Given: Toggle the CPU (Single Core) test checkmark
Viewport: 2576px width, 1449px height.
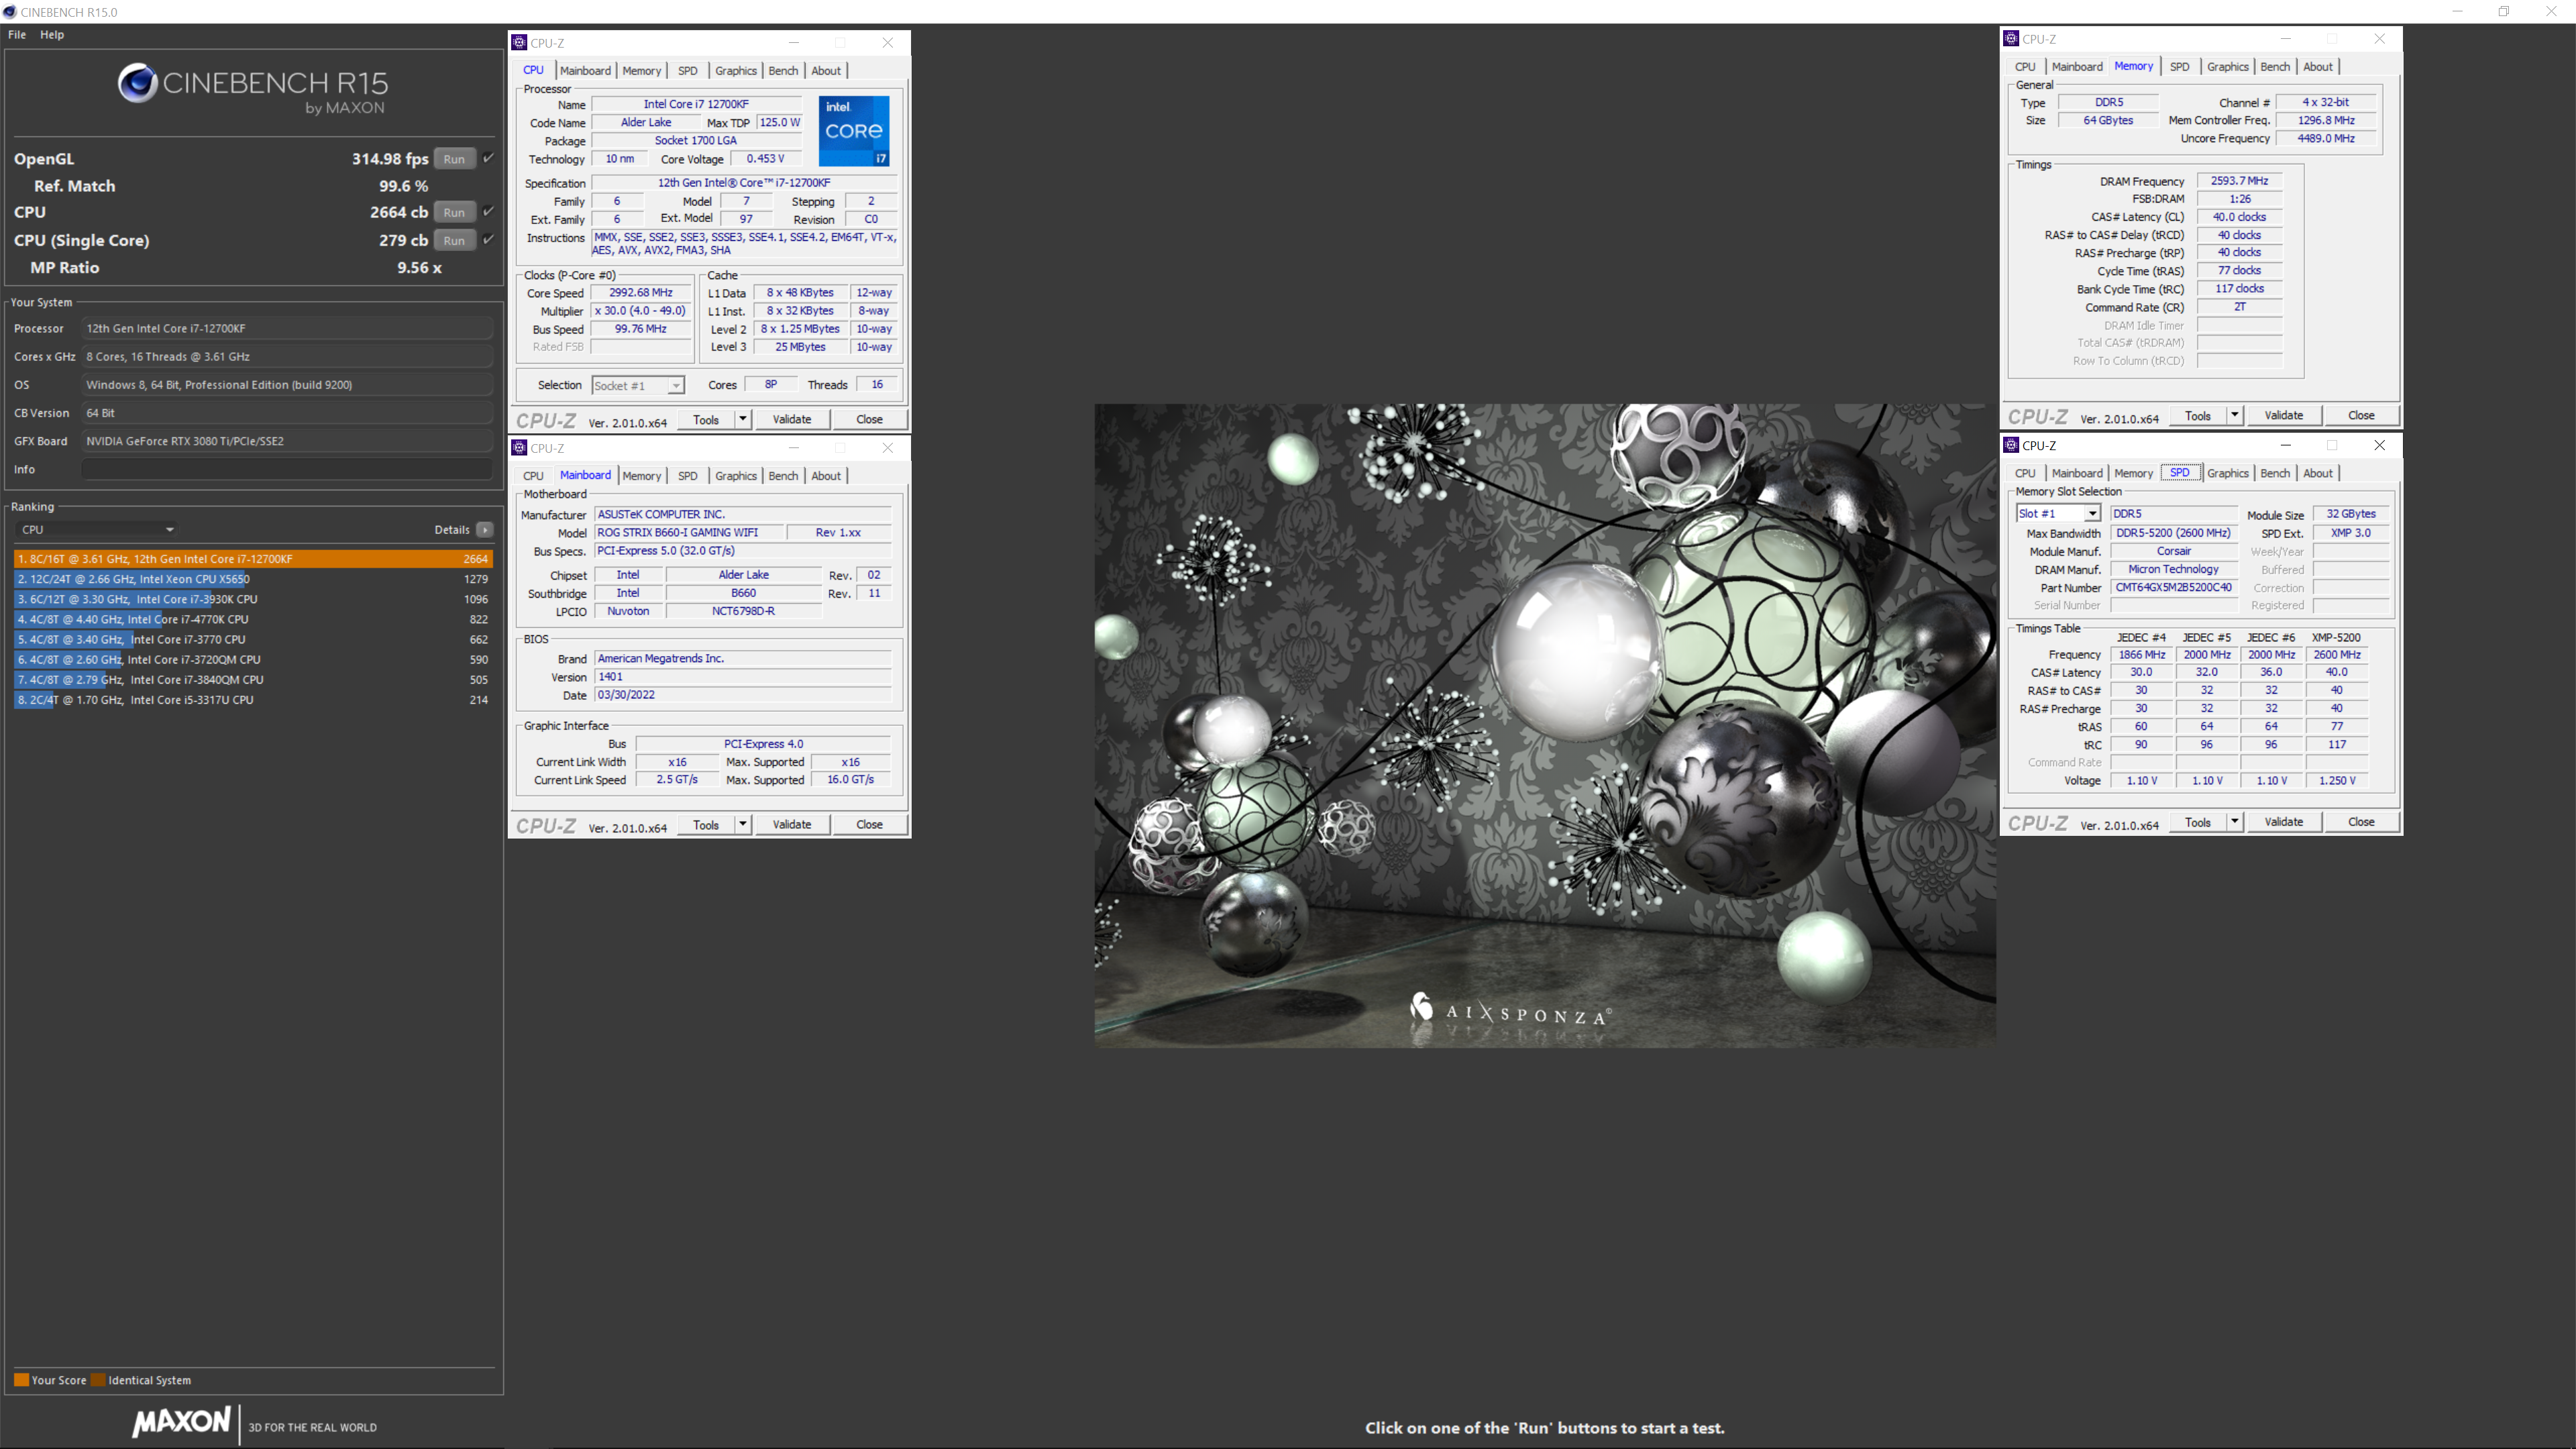Looking at the screenshot, I should click(489, 239).
